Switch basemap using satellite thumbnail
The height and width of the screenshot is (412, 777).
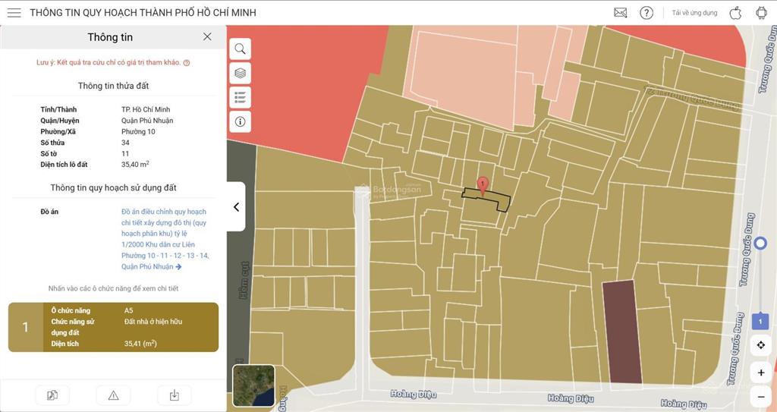[253, 385]
